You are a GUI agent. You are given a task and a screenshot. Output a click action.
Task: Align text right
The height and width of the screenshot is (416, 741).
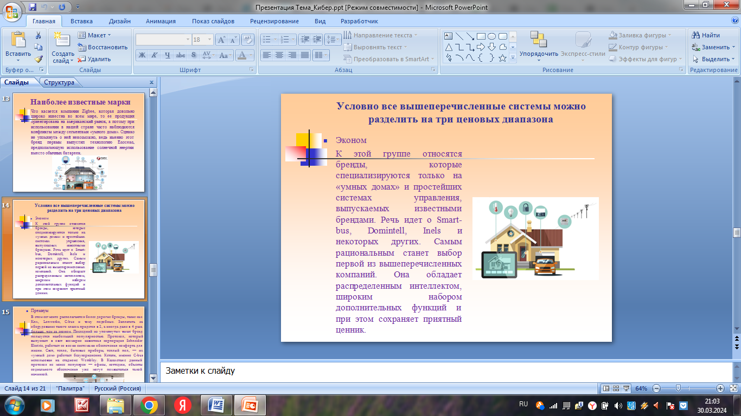coord(292,55)
